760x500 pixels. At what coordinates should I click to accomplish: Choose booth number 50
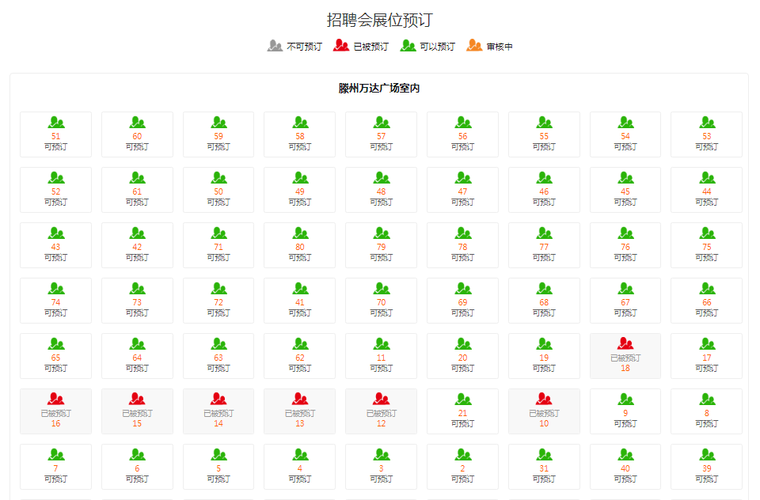(x=218, y=190)
